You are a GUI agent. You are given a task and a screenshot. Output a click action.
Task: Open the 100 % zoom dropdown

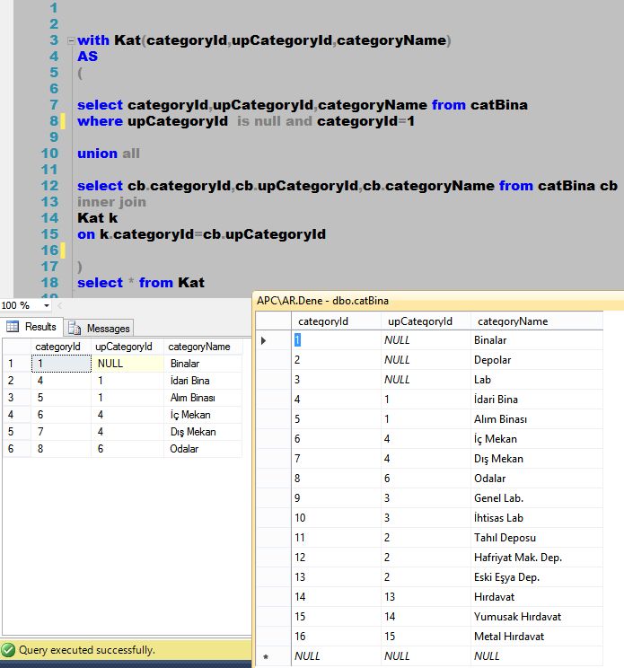47,305
